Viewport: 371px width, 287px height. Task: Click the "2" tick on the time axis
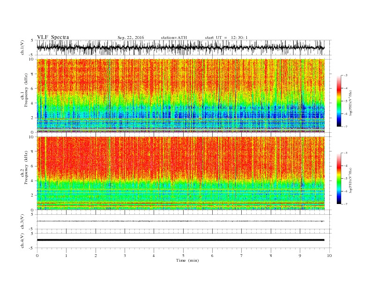click(96, 256)
